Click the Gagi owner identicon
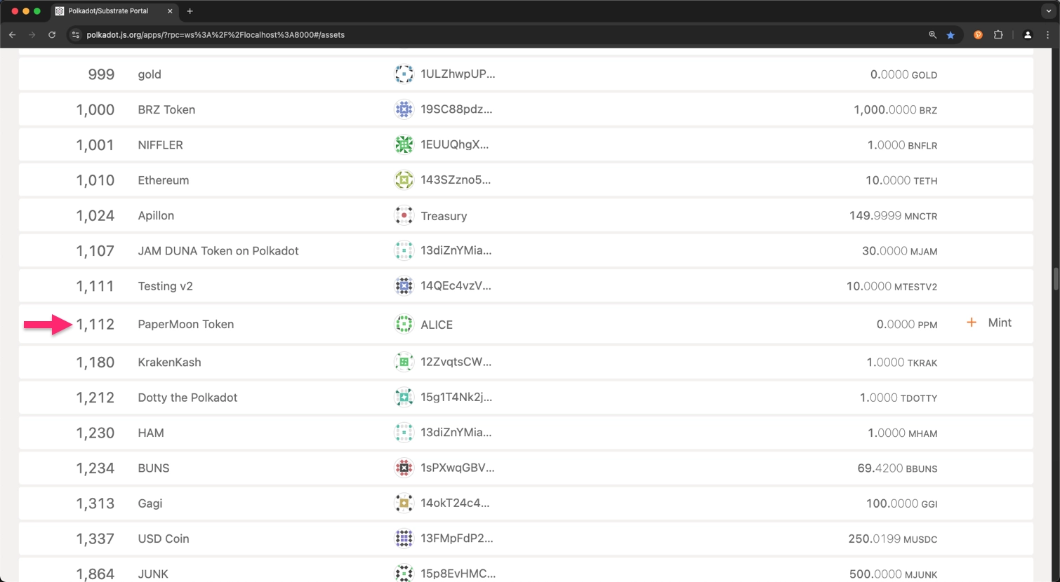This screenshot has height=582, width=1060. click(x=404, y=503)
